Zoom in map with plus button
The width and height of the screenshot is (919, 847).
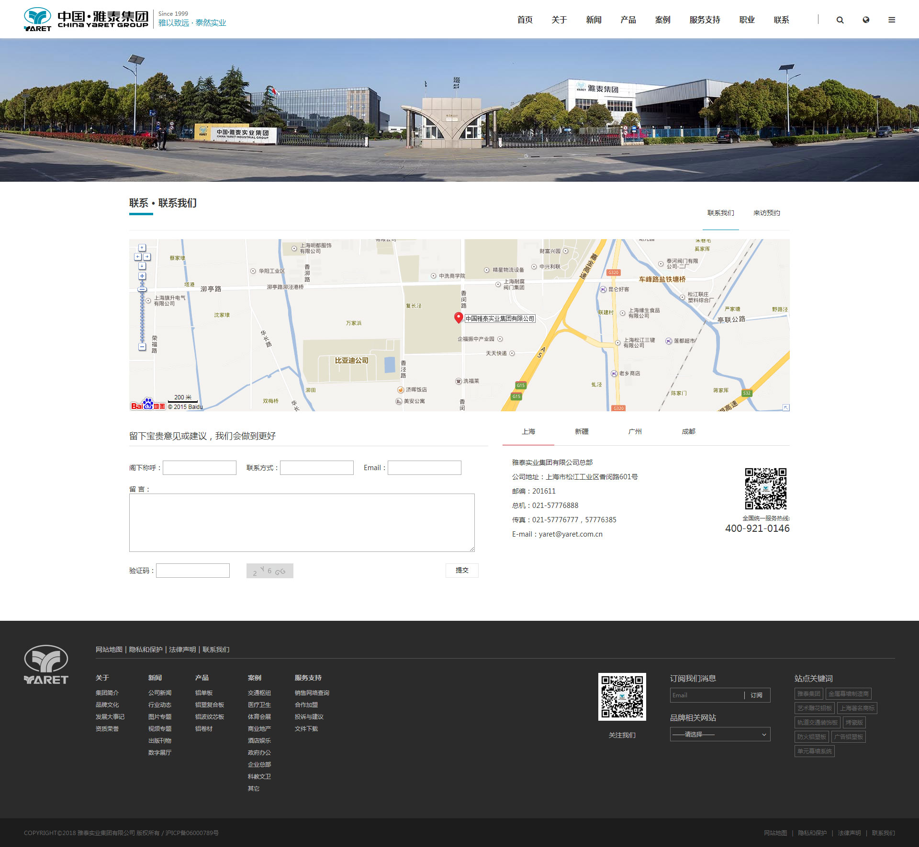pyautogui.click(x=142, y=276)
